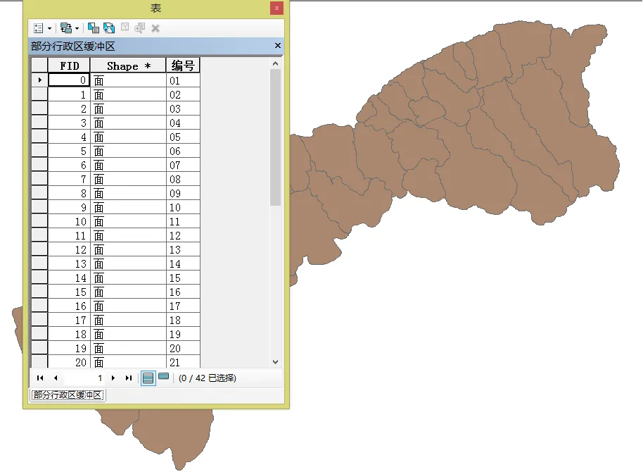Go to the previous record
Image resolution: width=643 pixels, height=472 pixels.
pyautogui.click(x=56, y=378)
